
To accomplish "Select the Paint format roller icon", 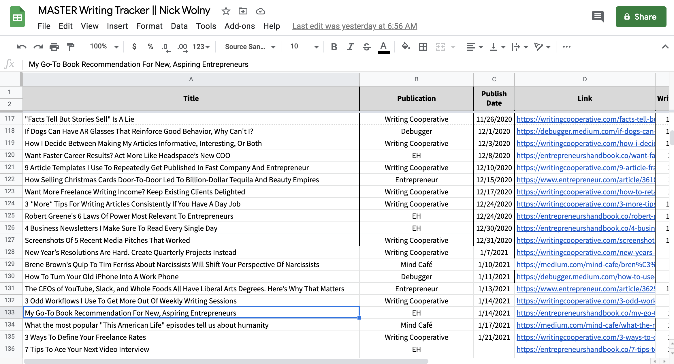I will [70, 47].
